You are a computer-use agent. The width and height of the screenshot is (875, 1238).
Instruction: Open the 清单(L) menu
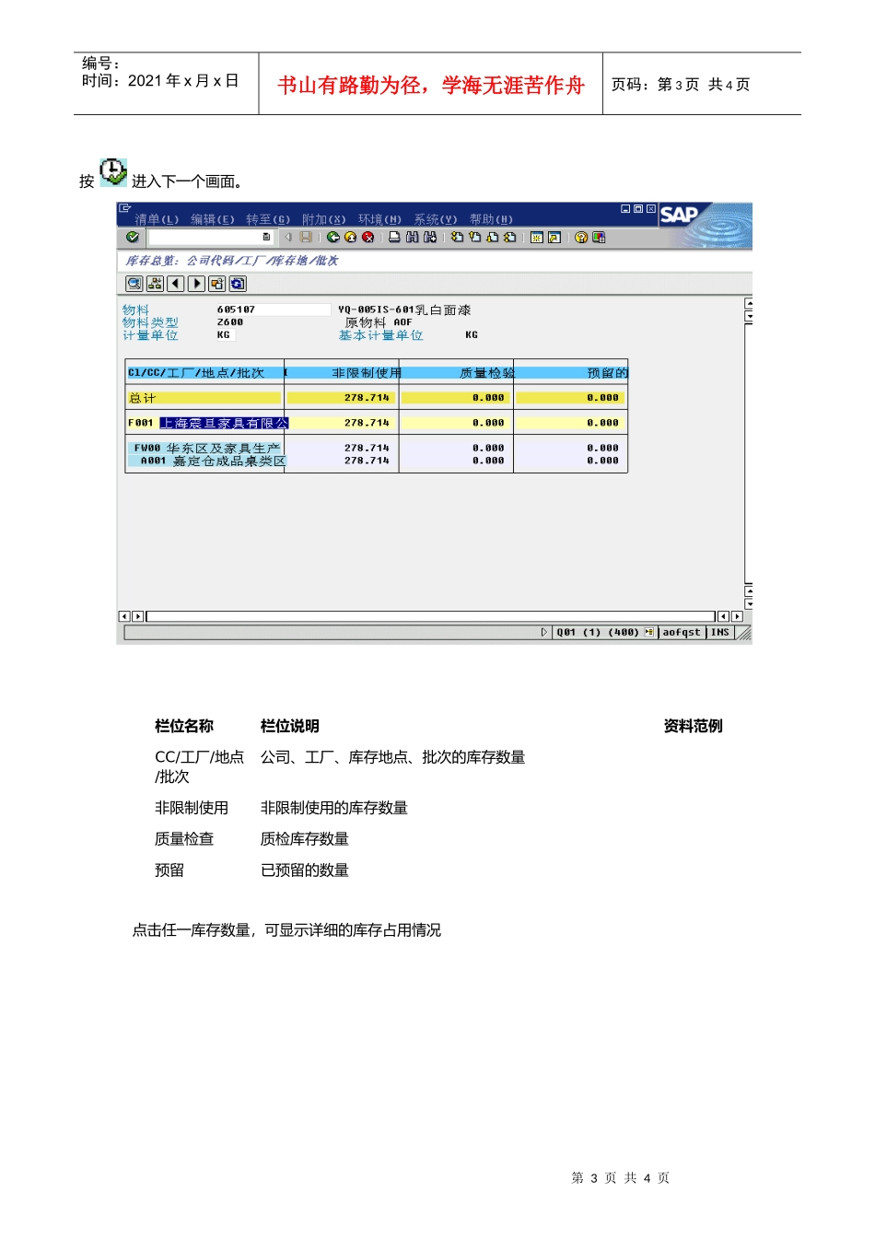point(157,219)
